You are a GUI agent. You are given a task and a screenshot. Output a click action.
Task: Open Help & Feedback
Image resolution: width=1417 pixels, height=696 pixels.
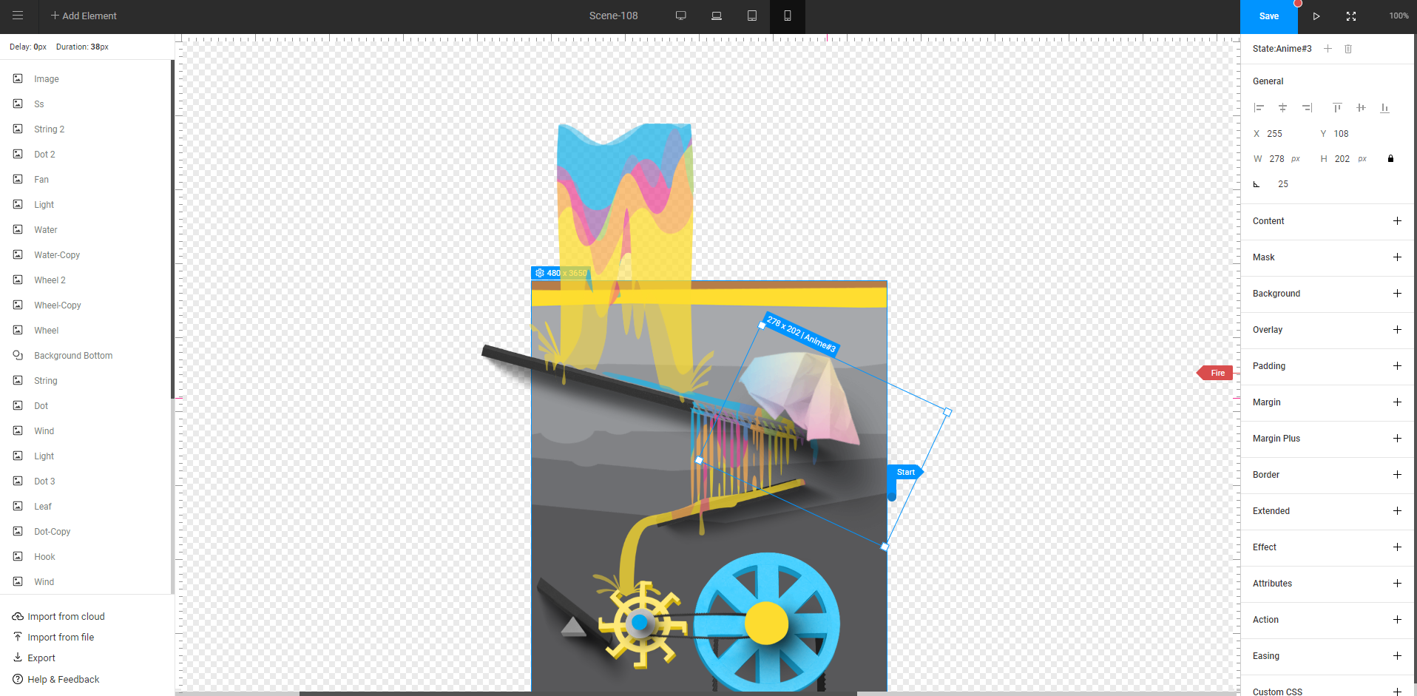63,679
